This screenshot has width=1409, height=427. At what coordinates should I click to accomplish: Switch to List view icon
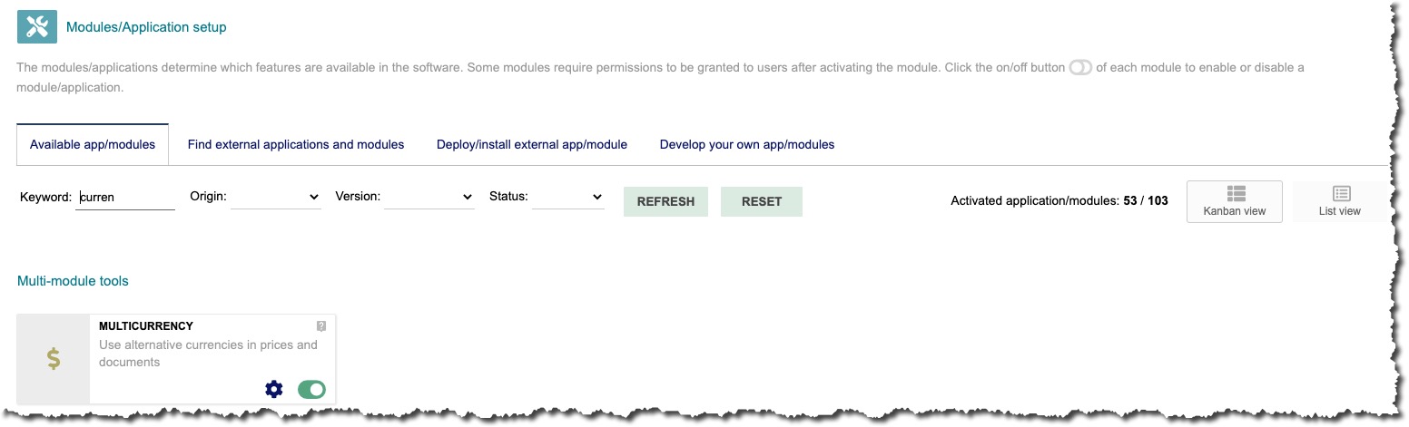coord(1341,193)
